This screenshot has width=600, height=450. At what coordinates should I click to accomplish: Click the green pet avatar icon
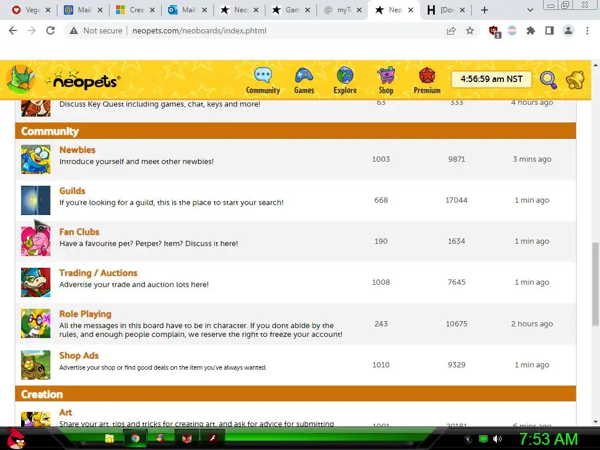click(21, 80)
